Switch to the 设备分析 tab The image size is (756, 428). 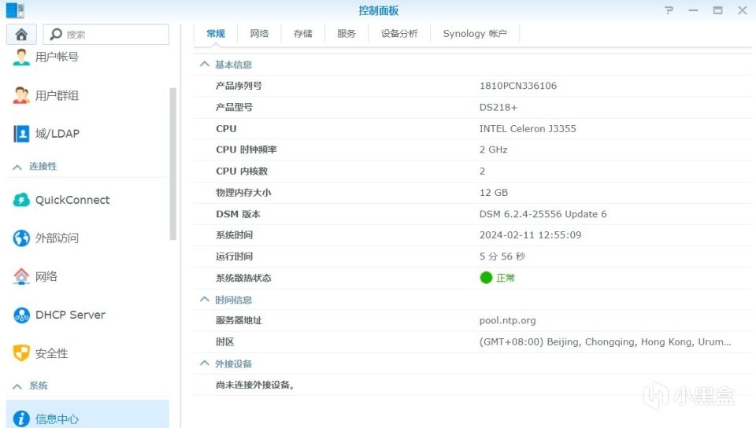point(399,34)
